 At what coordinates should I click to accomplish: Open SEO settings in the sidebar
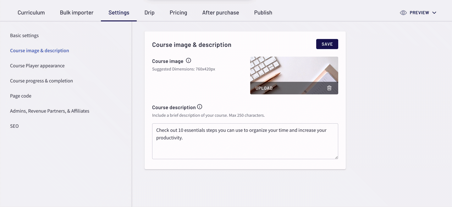[14, 126]
